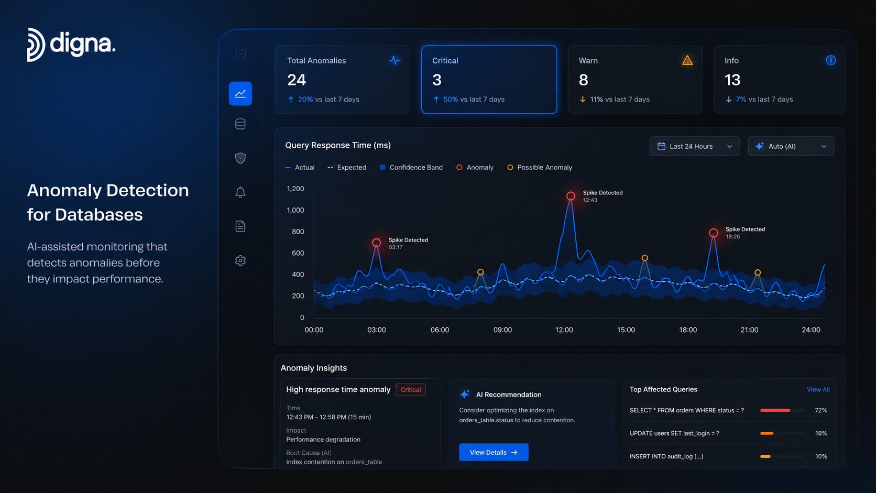Open the shield security sidebar icon
This screenshot has height=493, width=876.
pyautogui.click(x=240, y=158)
